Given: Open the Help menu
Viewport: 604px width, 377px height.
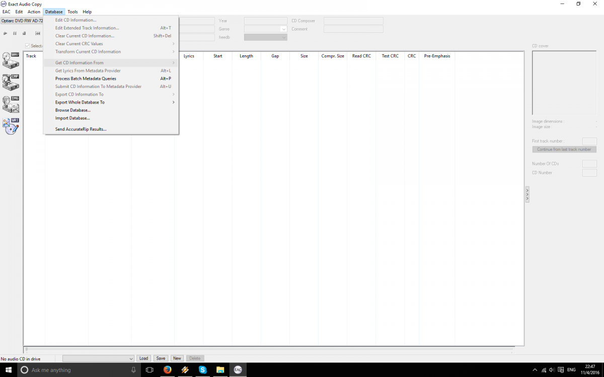Looking at the screenshot, I should pyautogui.click(x=87, y=12).
